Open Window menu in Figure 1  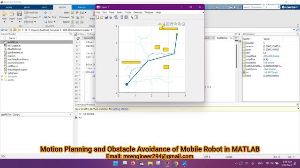149,13
